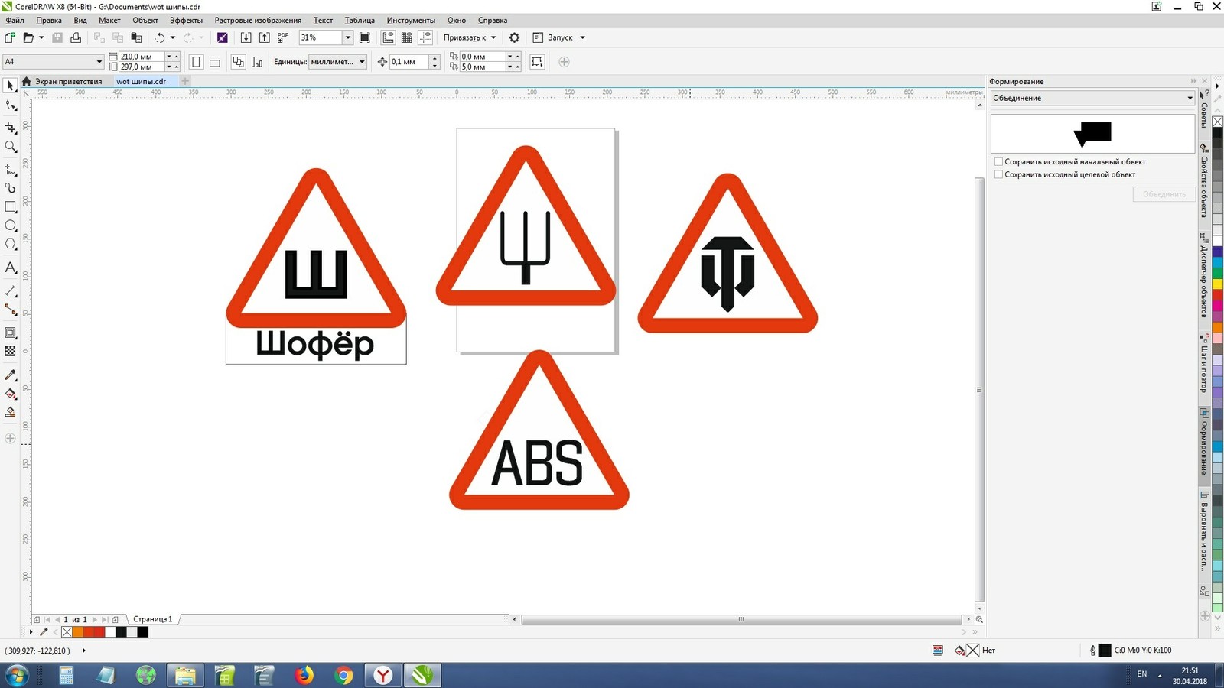Select the Text tool
1224x688 pixels.
coord(11,268)
